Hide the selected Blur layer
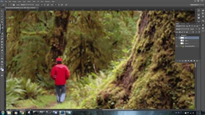 click(x=176, y=38)
